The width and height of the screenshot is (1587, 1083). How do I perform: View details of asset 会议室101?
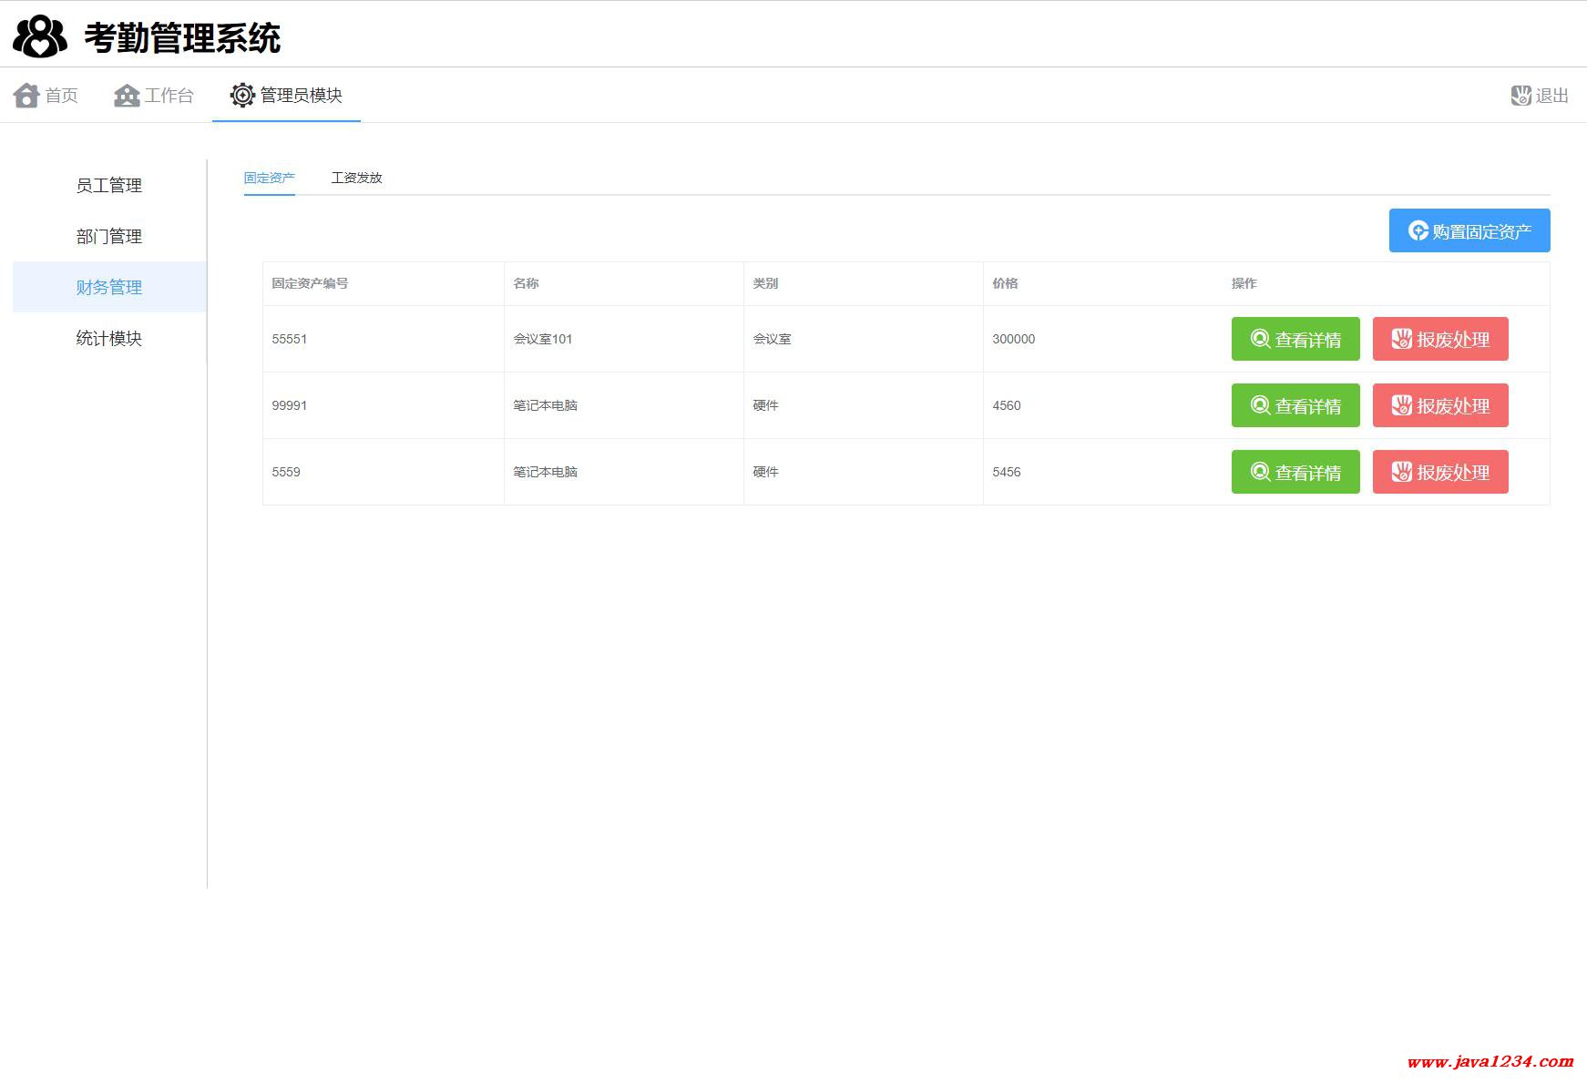click(1295, 339)
